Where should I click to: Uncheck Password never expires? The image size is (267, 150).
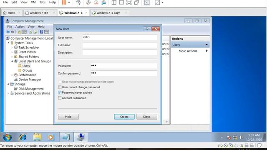point(60,92)
